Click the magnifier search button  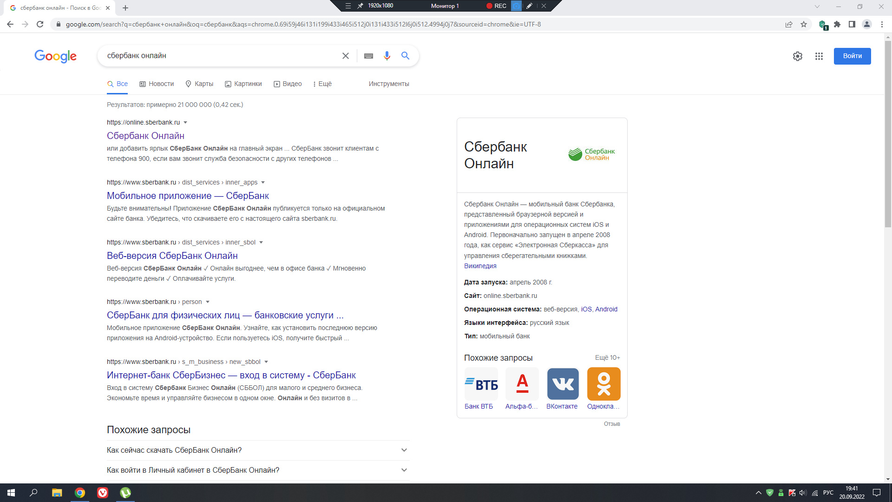(405, 56)
